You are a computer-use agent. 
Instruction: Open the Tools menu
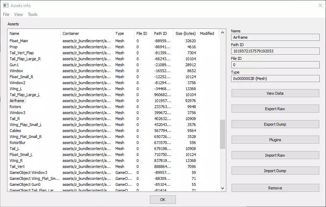(32, 14)
